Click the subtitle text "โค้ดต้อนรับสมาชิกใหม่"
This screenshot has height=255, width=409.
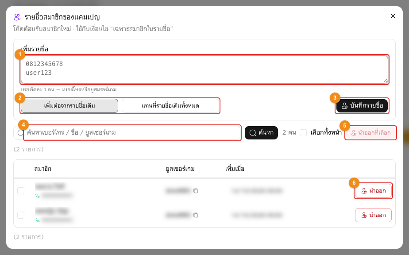42,29
